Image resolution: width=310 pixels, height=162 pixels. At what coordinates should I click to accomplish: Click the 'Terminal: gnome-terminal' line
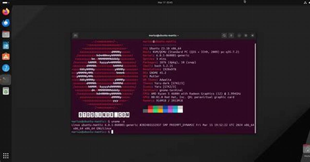[163, 90]
